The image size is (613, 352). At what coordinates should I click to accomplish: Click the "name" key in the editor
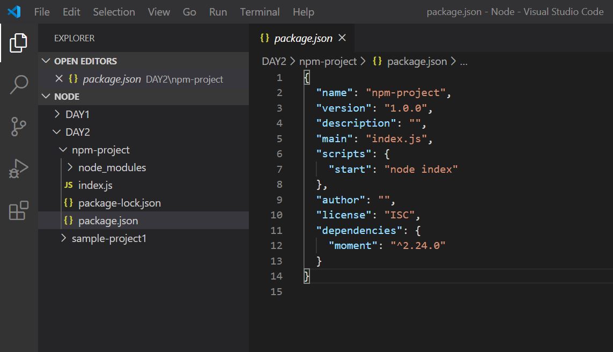pos(334,93)
